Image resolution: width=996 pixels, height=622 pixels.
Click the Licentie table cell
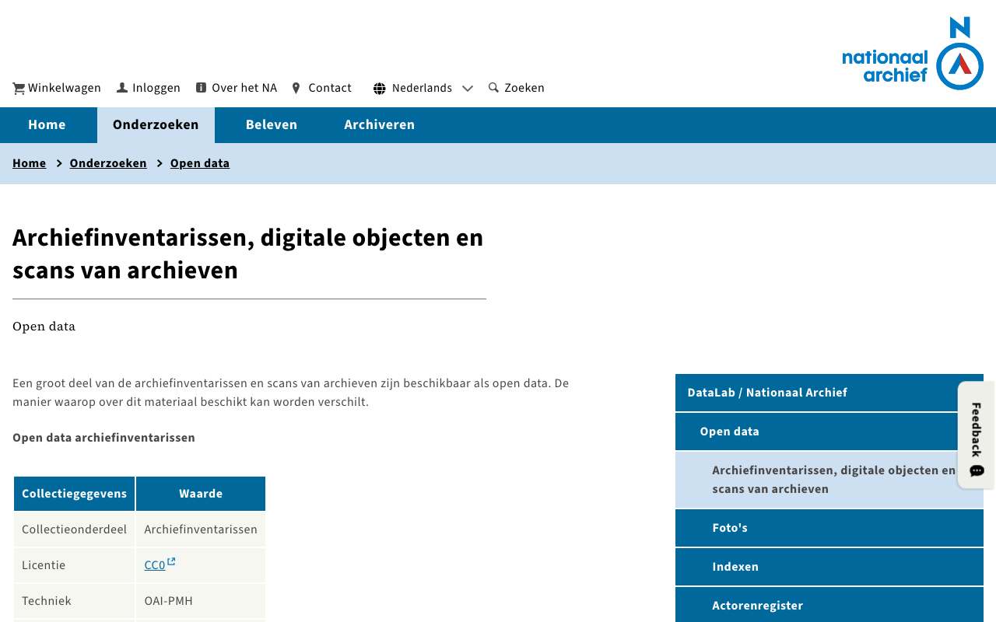point(75,565)
